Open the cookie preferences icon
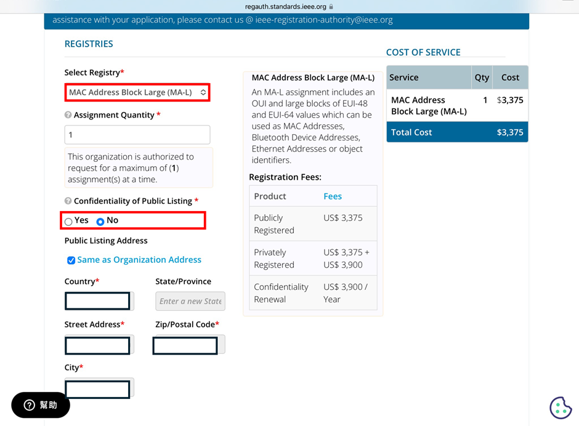579x426 pixels. 560,408
